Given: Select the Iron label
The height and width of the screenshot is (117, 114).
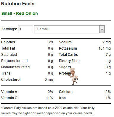Looking at the screenshot, I should coord(62,98).
